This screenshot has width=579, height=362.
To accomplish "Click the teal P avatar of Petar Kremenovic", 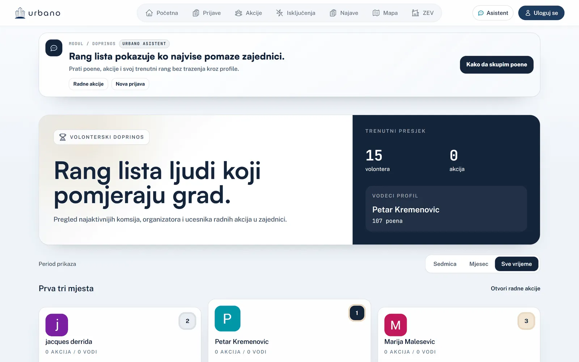I will tap(228, 319).
